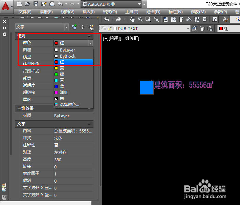The width and height of the screenshot is (240, 205).
Task: Collapse the 常规 section
Action: [89, 36]
